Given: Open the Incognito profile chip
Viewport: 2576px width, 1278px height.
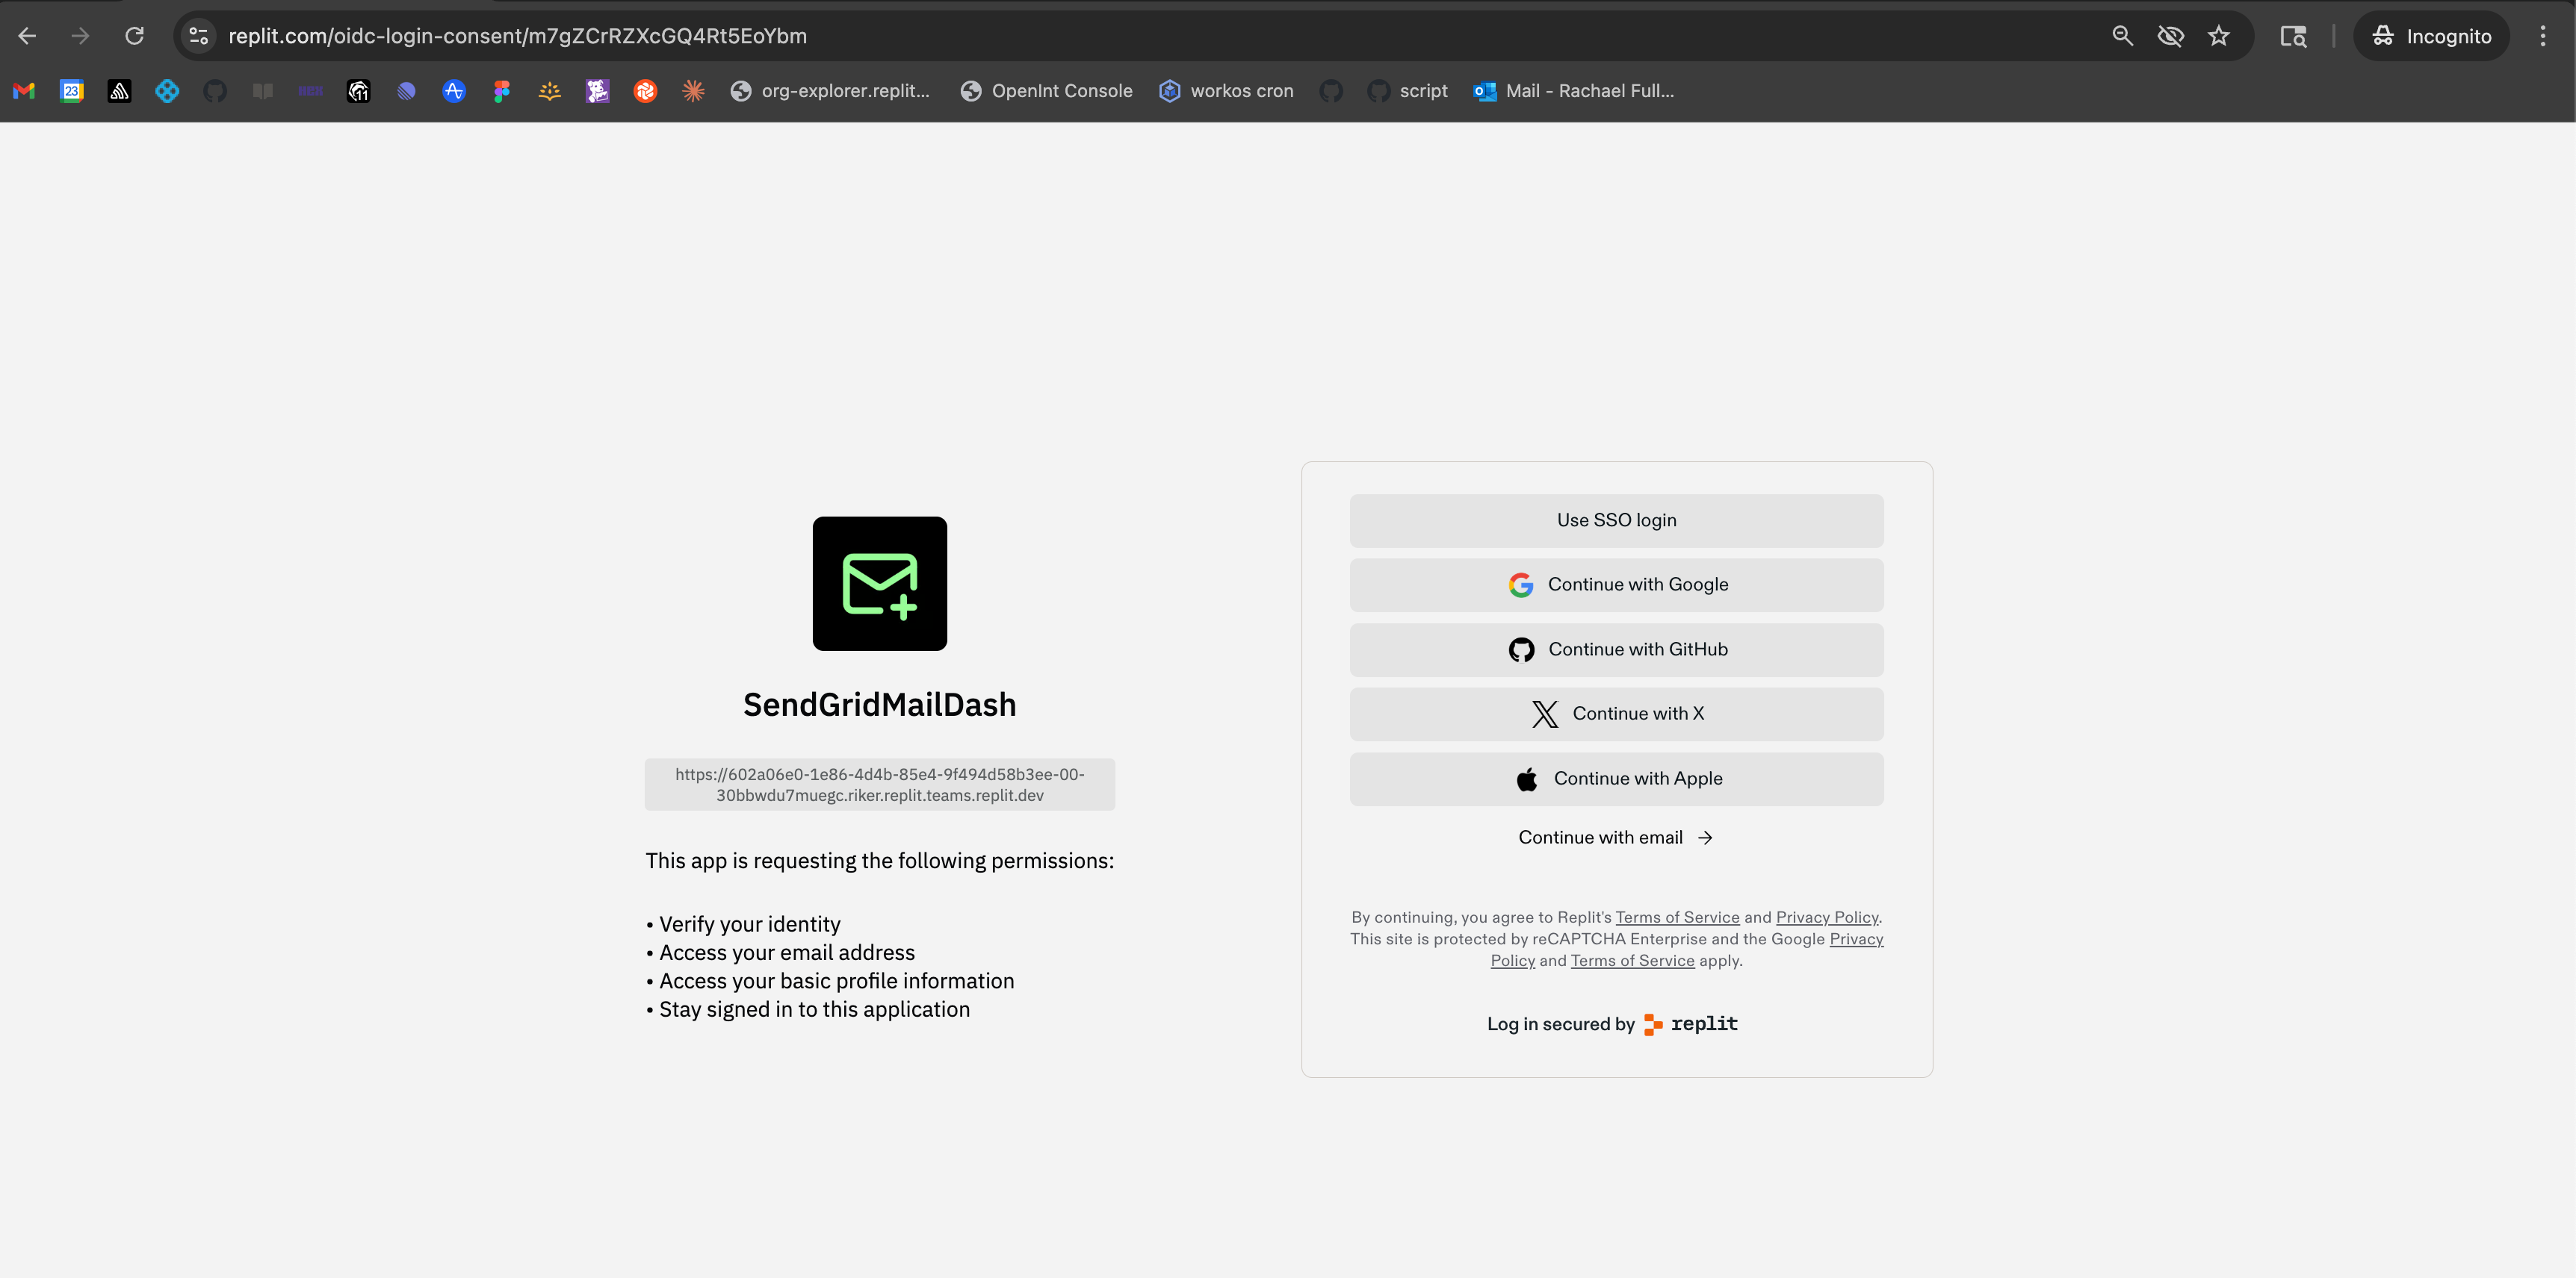Looking at the screenshot, I should pyautogui.click(x=2431, y=36).
